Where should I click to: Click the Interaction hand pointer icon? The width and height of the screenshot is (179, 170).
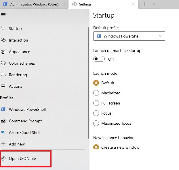point(3,40)
